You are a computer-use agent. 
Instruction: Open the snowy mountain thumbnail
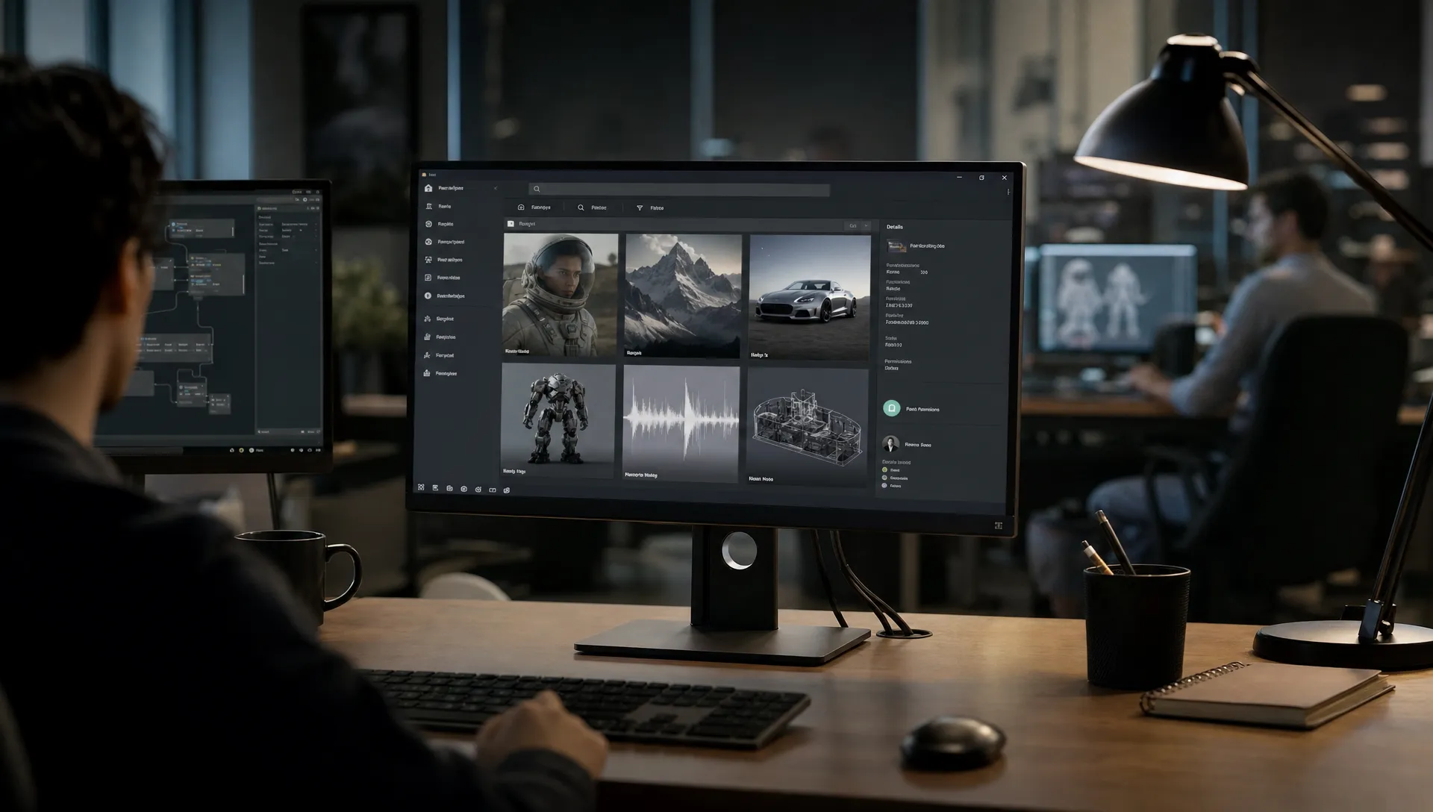click(x=683, y=296)
